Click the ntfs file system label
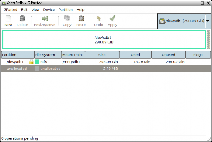This screenshot has height=142, width=212. pos(44,62)
